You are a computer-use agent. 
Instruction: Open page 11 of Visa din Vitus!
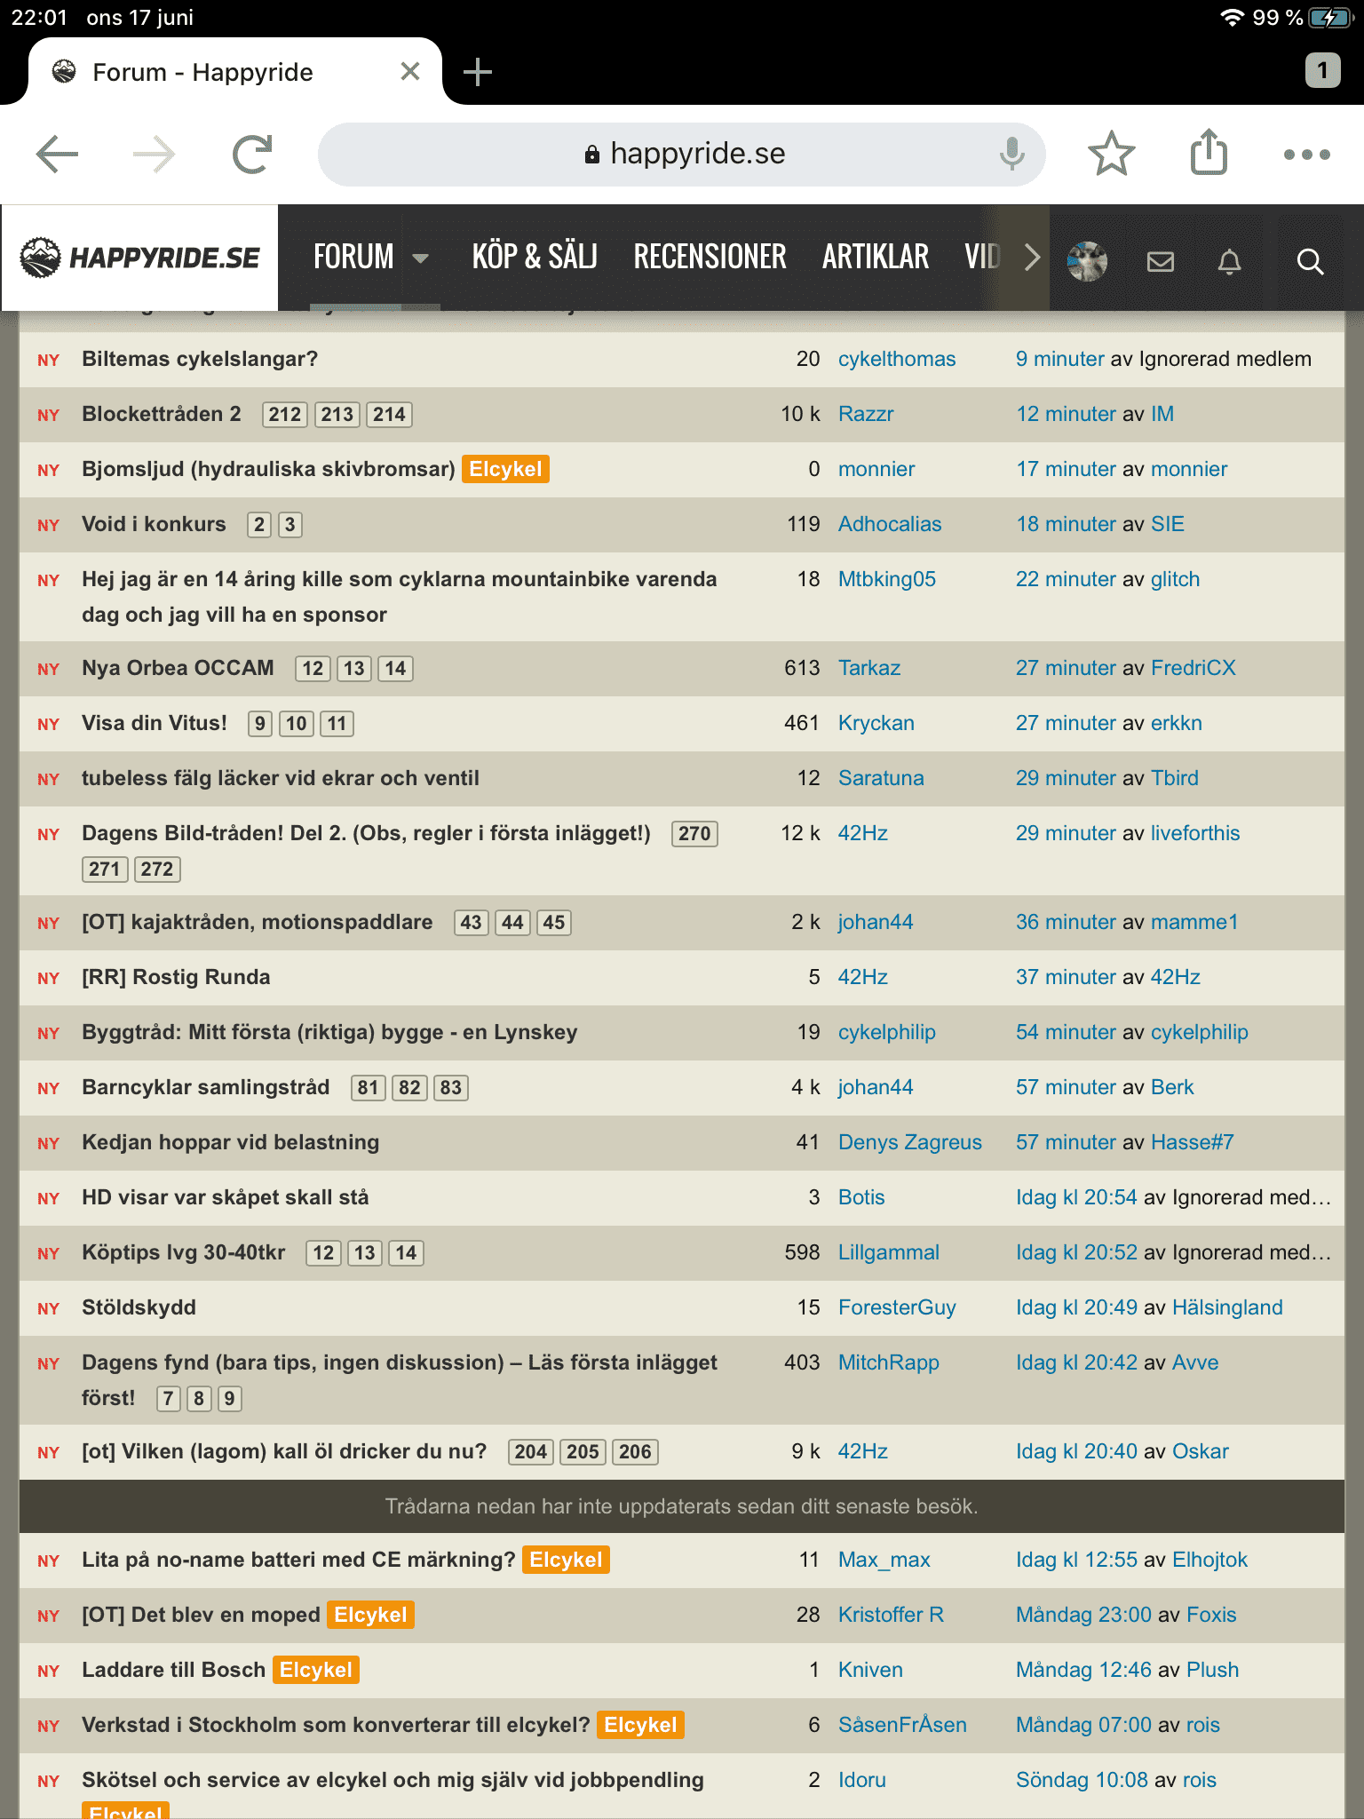point(337,724)
